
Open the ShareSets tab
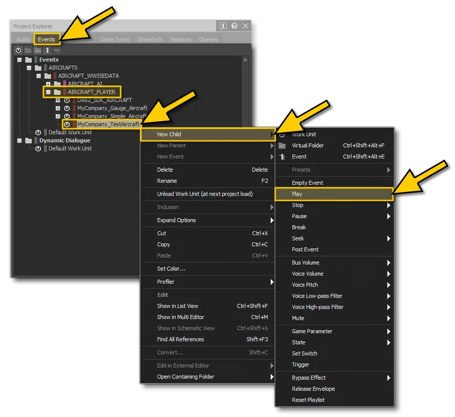[x=150, y=39]
